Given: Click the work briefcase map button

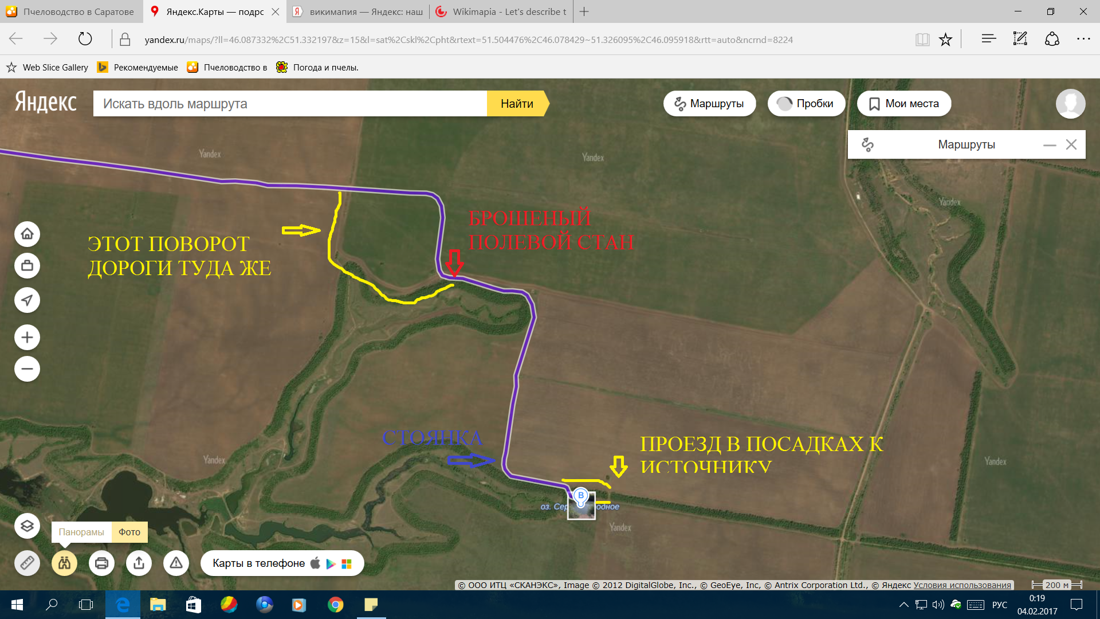Looking at the screenshot, I should pos(27,266).
